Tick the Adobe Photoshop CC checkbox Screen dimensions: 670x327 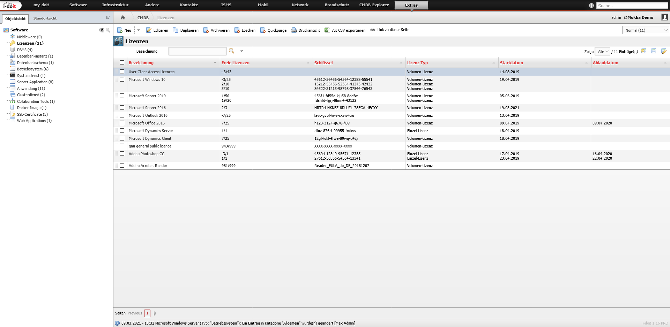[x=122, y=154]
